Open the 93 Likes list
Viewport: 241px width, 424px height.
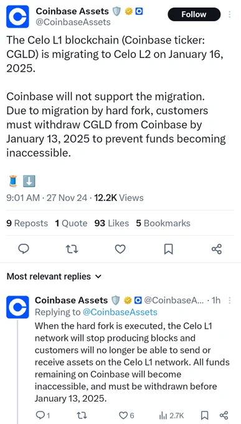(111, 223)
